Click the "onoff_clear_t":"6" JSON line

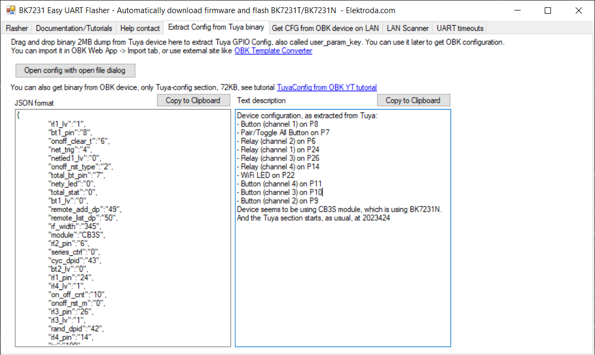coord(79,141)
